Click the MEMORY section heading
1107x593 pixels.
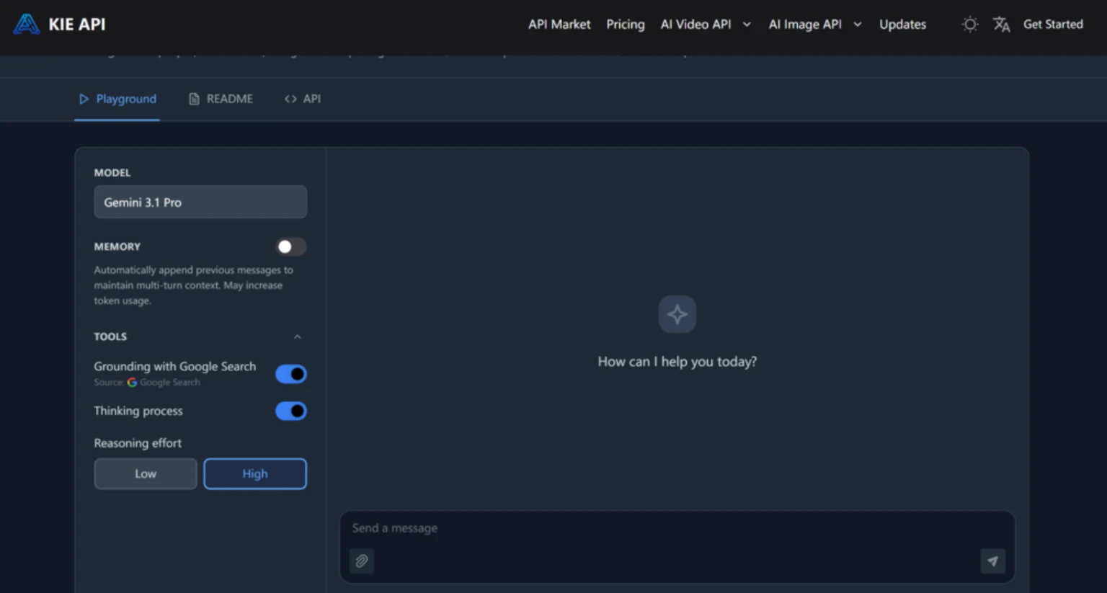117,246
